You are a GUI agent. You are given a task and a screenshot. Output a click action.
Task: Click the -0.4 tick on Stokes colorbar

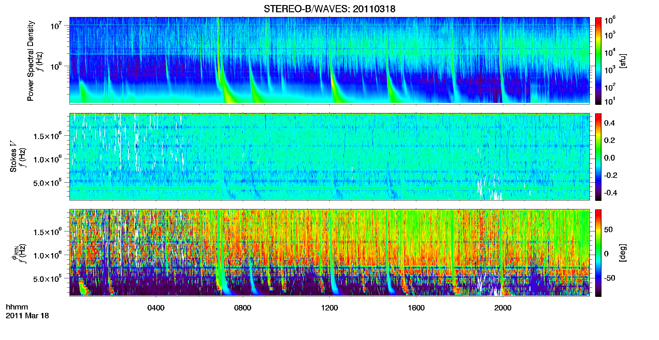point(611,193)
